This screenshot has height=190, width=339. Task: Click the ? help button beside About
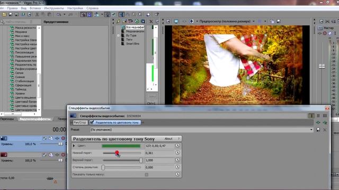coord(179,139)
